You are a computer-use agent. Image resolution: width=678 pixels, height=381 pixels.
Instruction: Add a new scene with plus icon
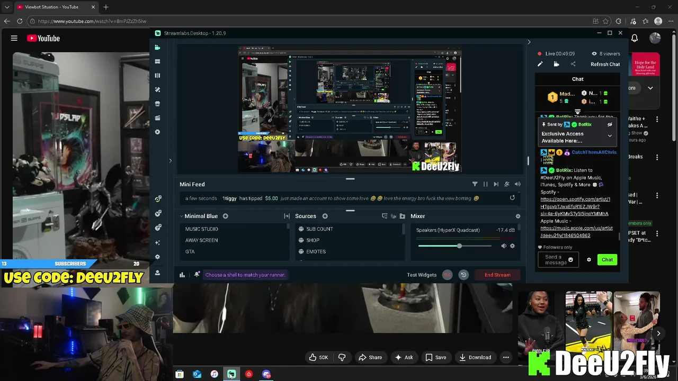pyautogui.click(x=225, y=216)
